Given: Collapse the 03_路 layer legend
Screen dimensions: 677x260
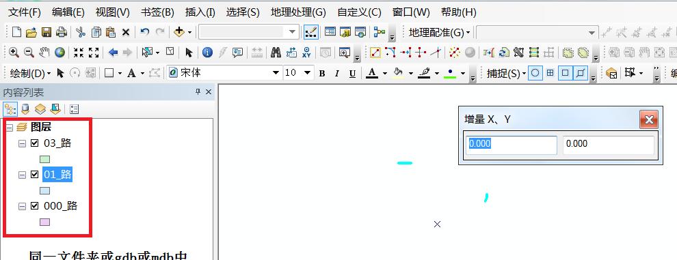Looking at the screenshot, I should coord(22,143).
